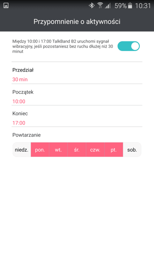Toggle sob. repeat day on

point(132,150)
